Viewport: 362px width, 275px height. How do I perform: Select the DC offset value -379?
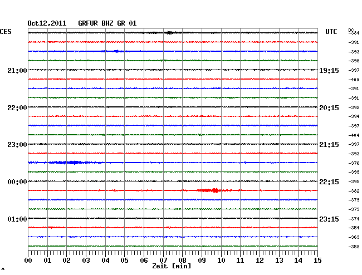tap(354, 200)
